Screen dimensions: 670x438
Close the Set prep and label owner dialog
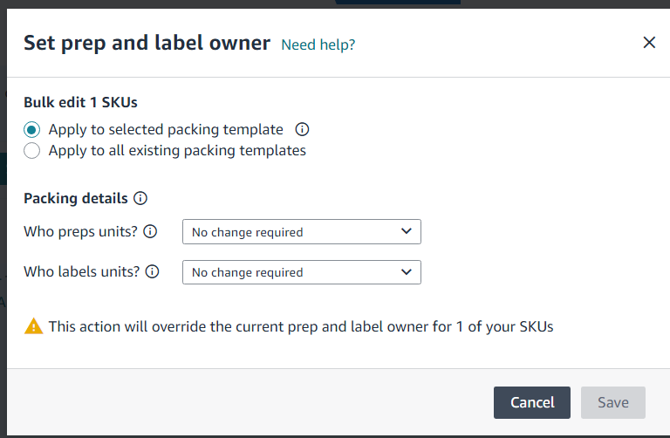pyautogui.click(x=649, y=42)
